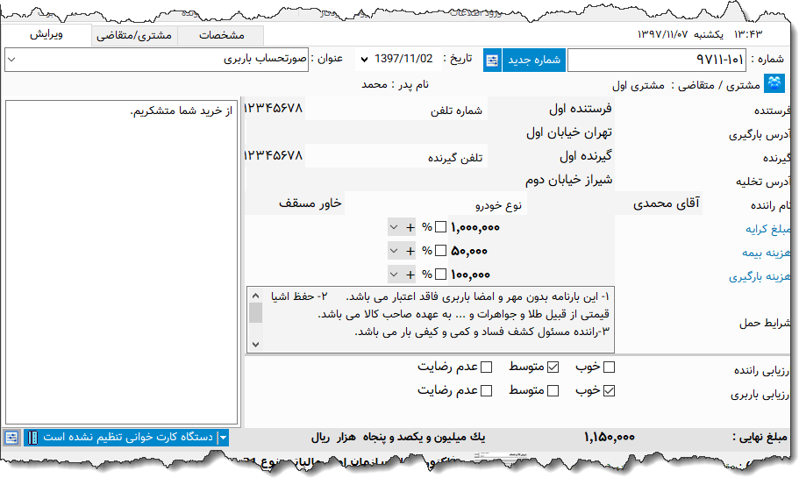Viewport: 799px width, 478px height.
Task: Click the هزینه بارگیری link label
Action: coord(760,277)
